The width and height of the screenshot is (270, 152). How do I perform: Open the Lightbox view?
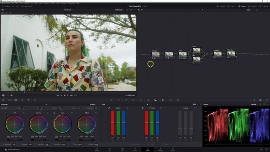(264, 6)
